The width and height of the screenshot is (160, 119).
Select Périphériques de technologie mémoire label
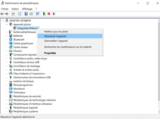34,100
